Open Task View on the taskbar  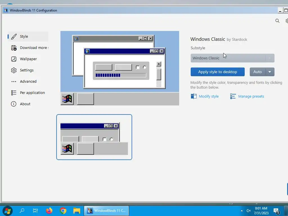[x=35, y=210]
